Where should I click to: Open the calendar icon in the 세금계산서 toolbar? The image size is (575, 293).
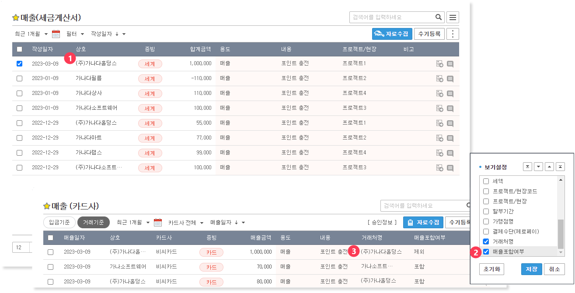coord(56,34)
